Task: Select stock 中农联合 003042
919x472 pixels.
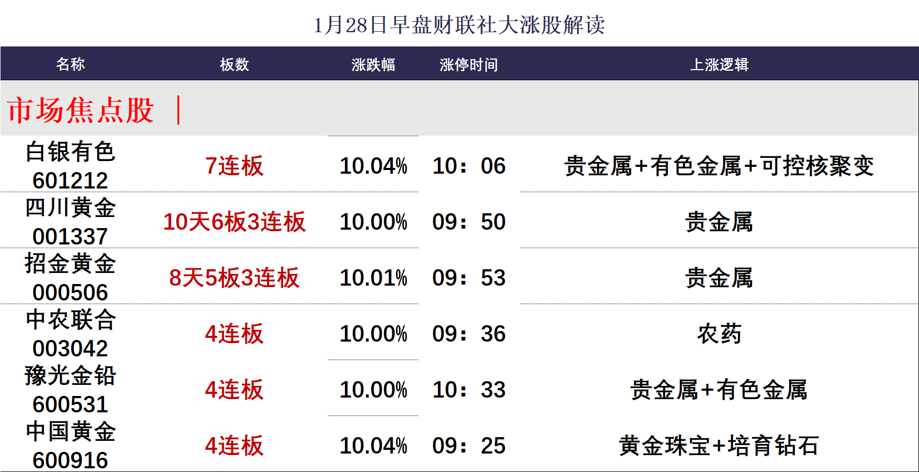Action: 70,334
